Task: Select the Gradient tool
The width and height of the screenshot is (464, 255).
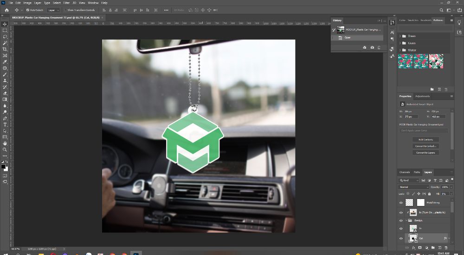Action: tap(5, 100)
